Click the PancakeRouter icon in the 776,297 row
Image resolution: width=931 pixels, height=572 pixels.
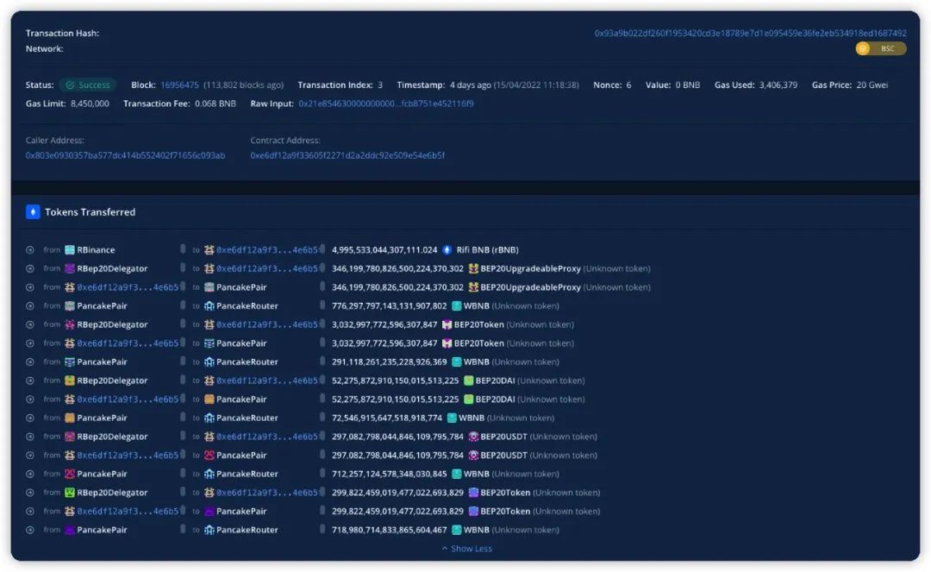click(209, 306)
